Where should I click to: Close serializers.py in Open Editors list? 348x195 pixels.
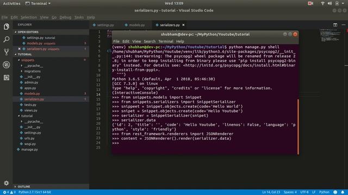coord(19,49)
